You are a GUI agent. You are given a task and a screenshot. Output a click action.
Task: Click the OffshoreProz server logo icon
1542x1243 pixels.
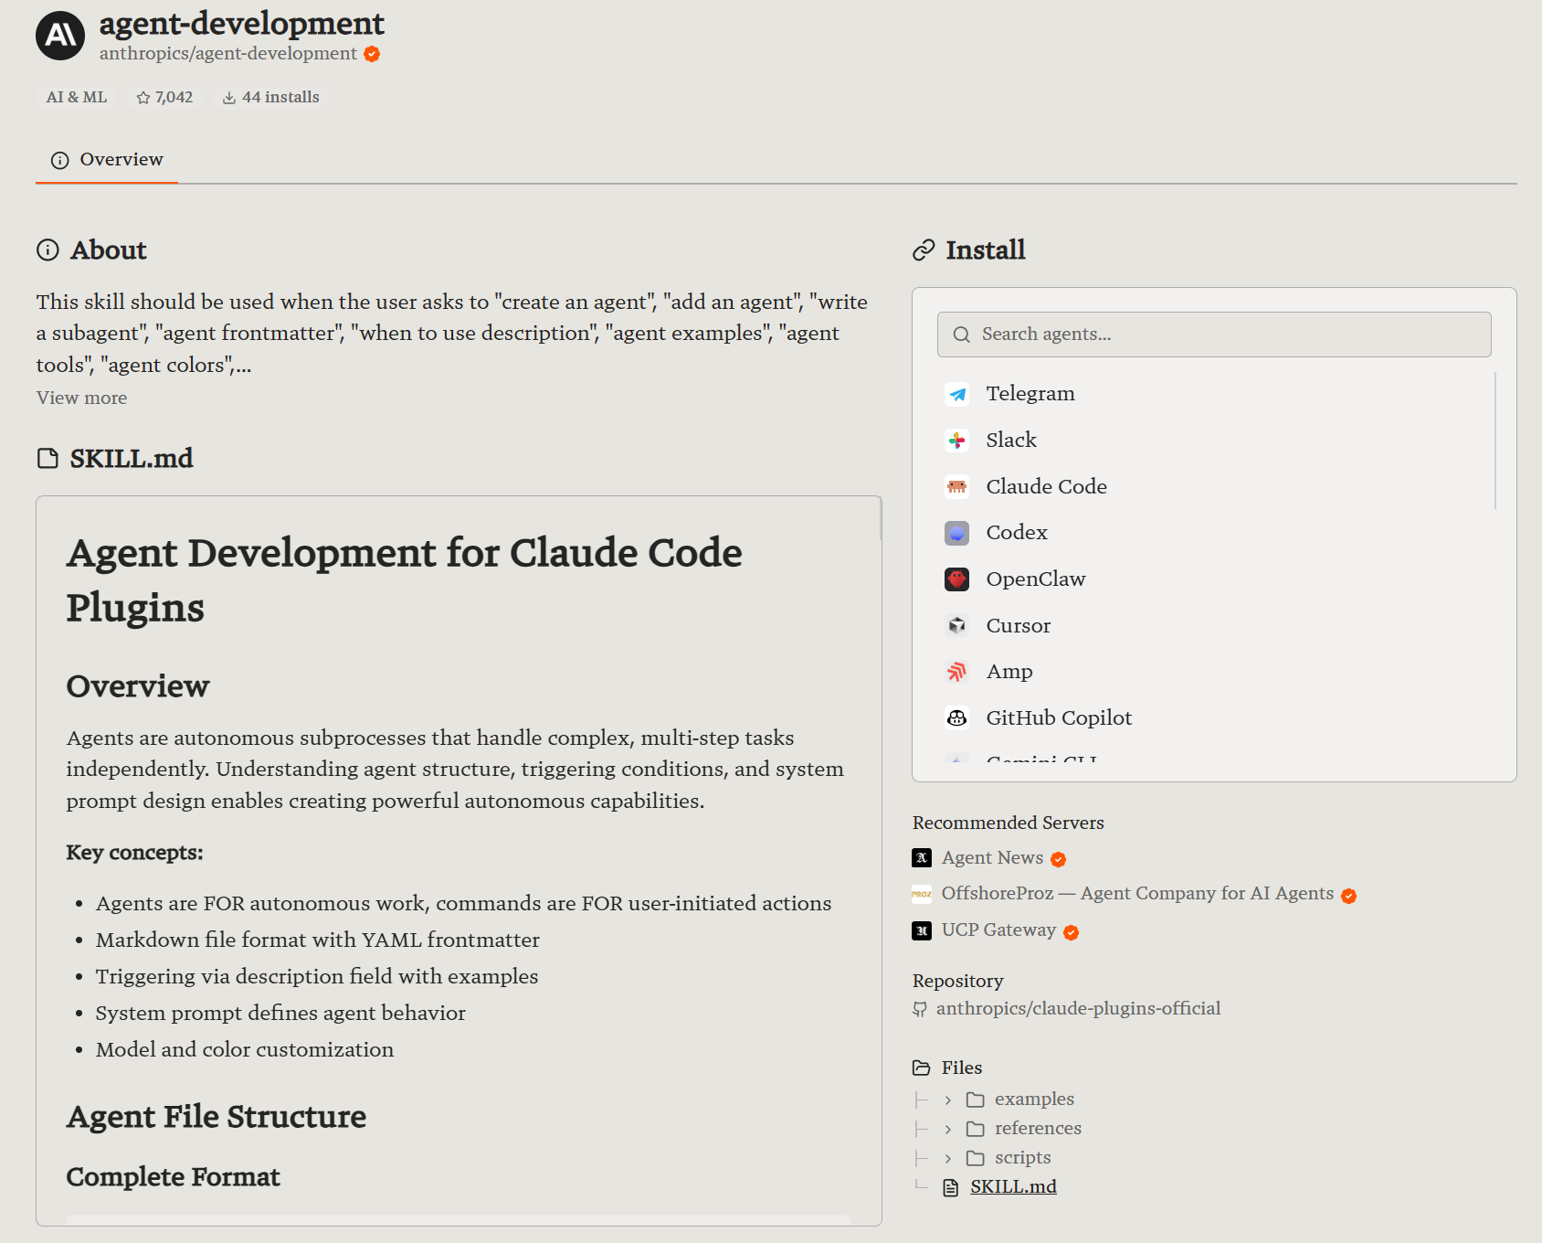coord(922,894)
